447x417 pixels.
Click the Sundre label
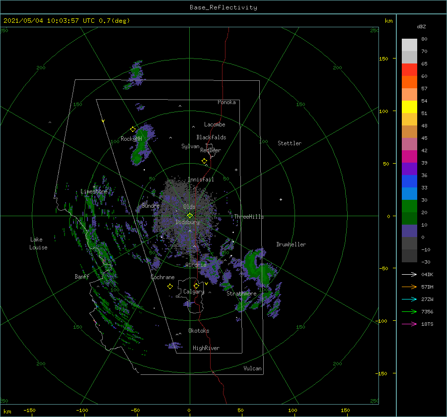coord(150,205)
